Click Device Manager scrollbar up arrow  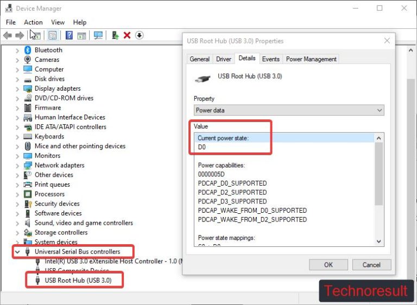(410, 50)
